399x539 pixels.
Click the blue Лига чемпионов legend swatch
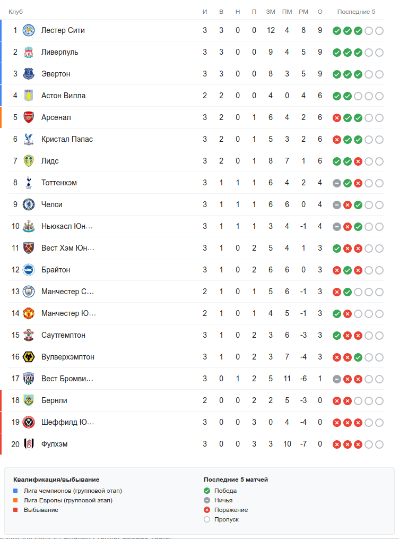click(15, 491)
